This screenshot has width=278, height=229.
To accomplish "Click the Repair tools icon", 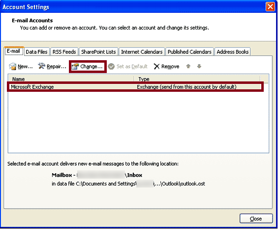I will [x=41, y=66].
